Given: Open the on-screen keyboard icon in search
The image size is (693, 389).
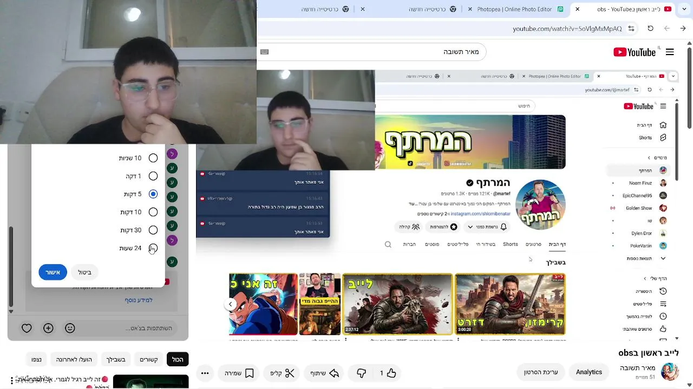Looking at the screenshot, I should (264, 52).
